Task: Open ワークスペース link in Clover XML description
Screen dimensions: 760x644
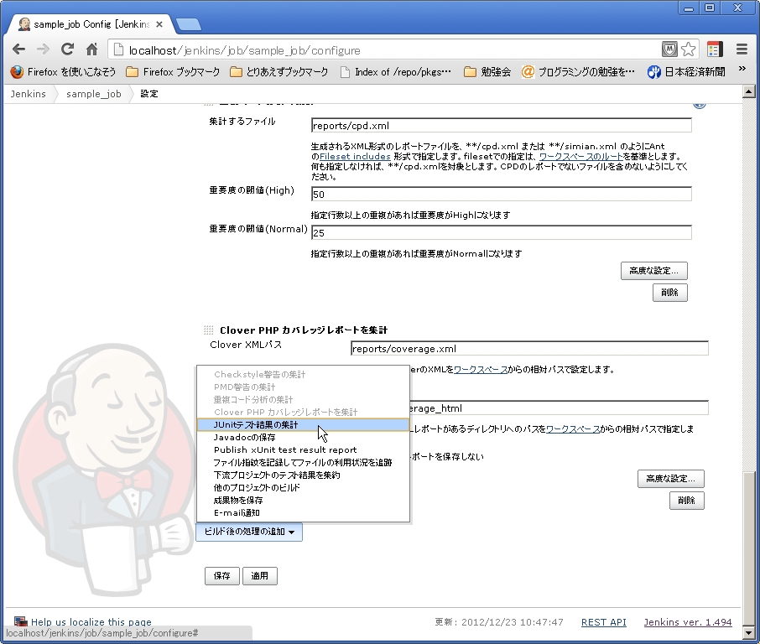Action: tap(481, 370)
